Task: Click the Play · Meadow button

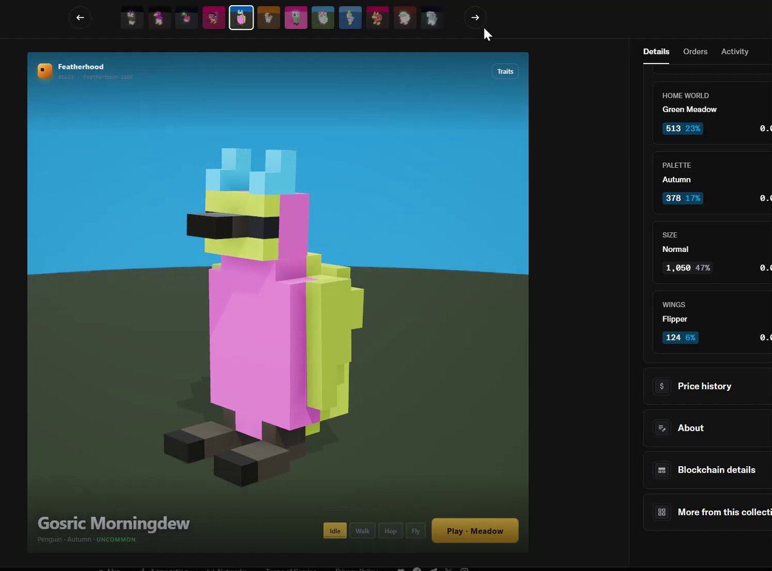Action: tap(475, 530)
